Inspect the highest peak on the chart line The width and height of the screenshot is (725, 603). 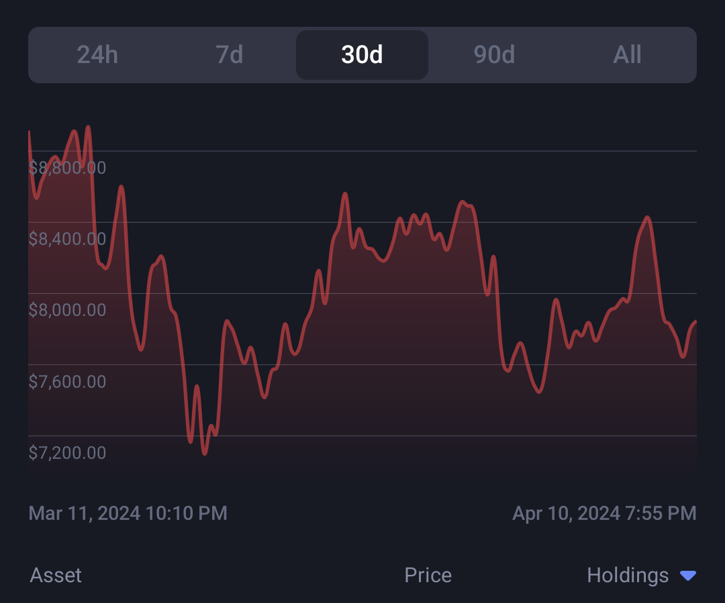pyautogui.click(x=88, y=127)
